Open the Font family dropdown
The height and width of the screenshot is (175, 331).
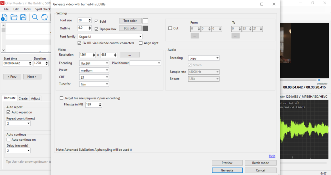coord(110,37)
